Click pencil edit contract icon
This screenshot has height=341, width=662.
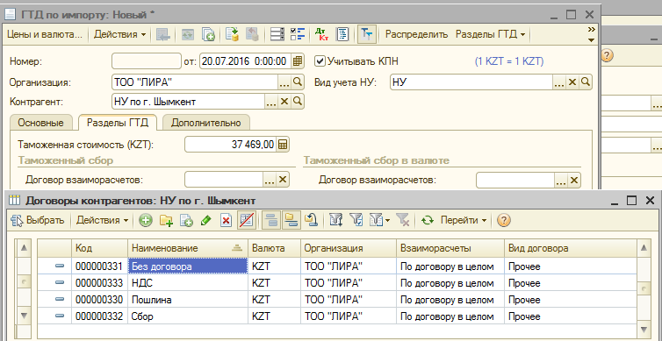point(205,220)
